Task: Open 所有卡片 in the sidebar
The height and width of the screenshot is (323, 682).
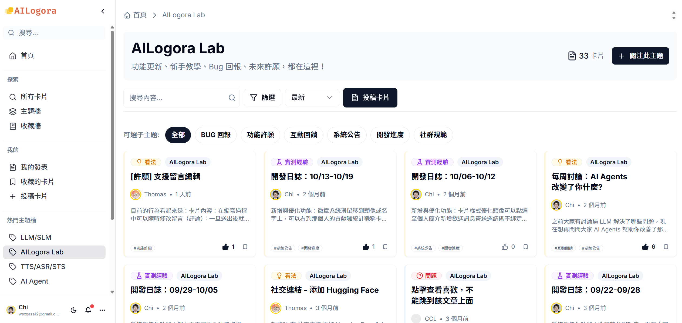Action: pyautogui.click(x=54, y=97)
